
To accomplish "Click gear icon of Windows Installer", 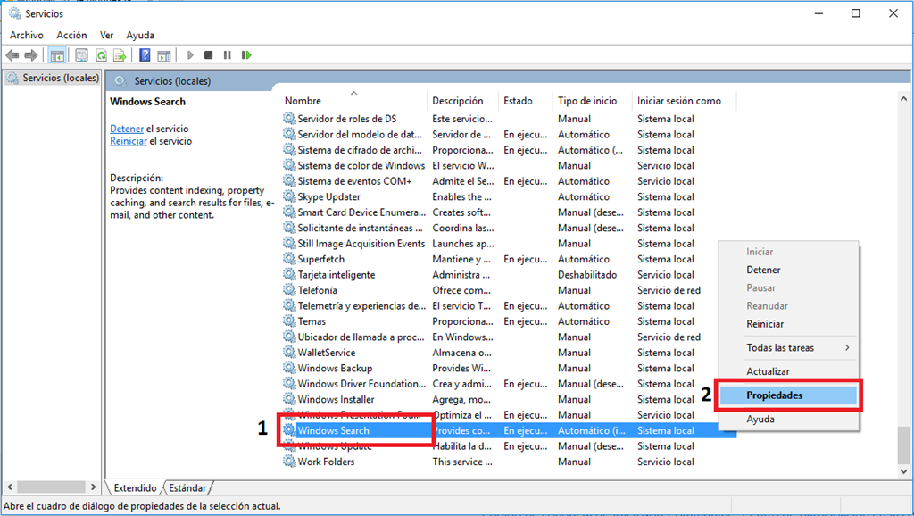I will [289, 399].
